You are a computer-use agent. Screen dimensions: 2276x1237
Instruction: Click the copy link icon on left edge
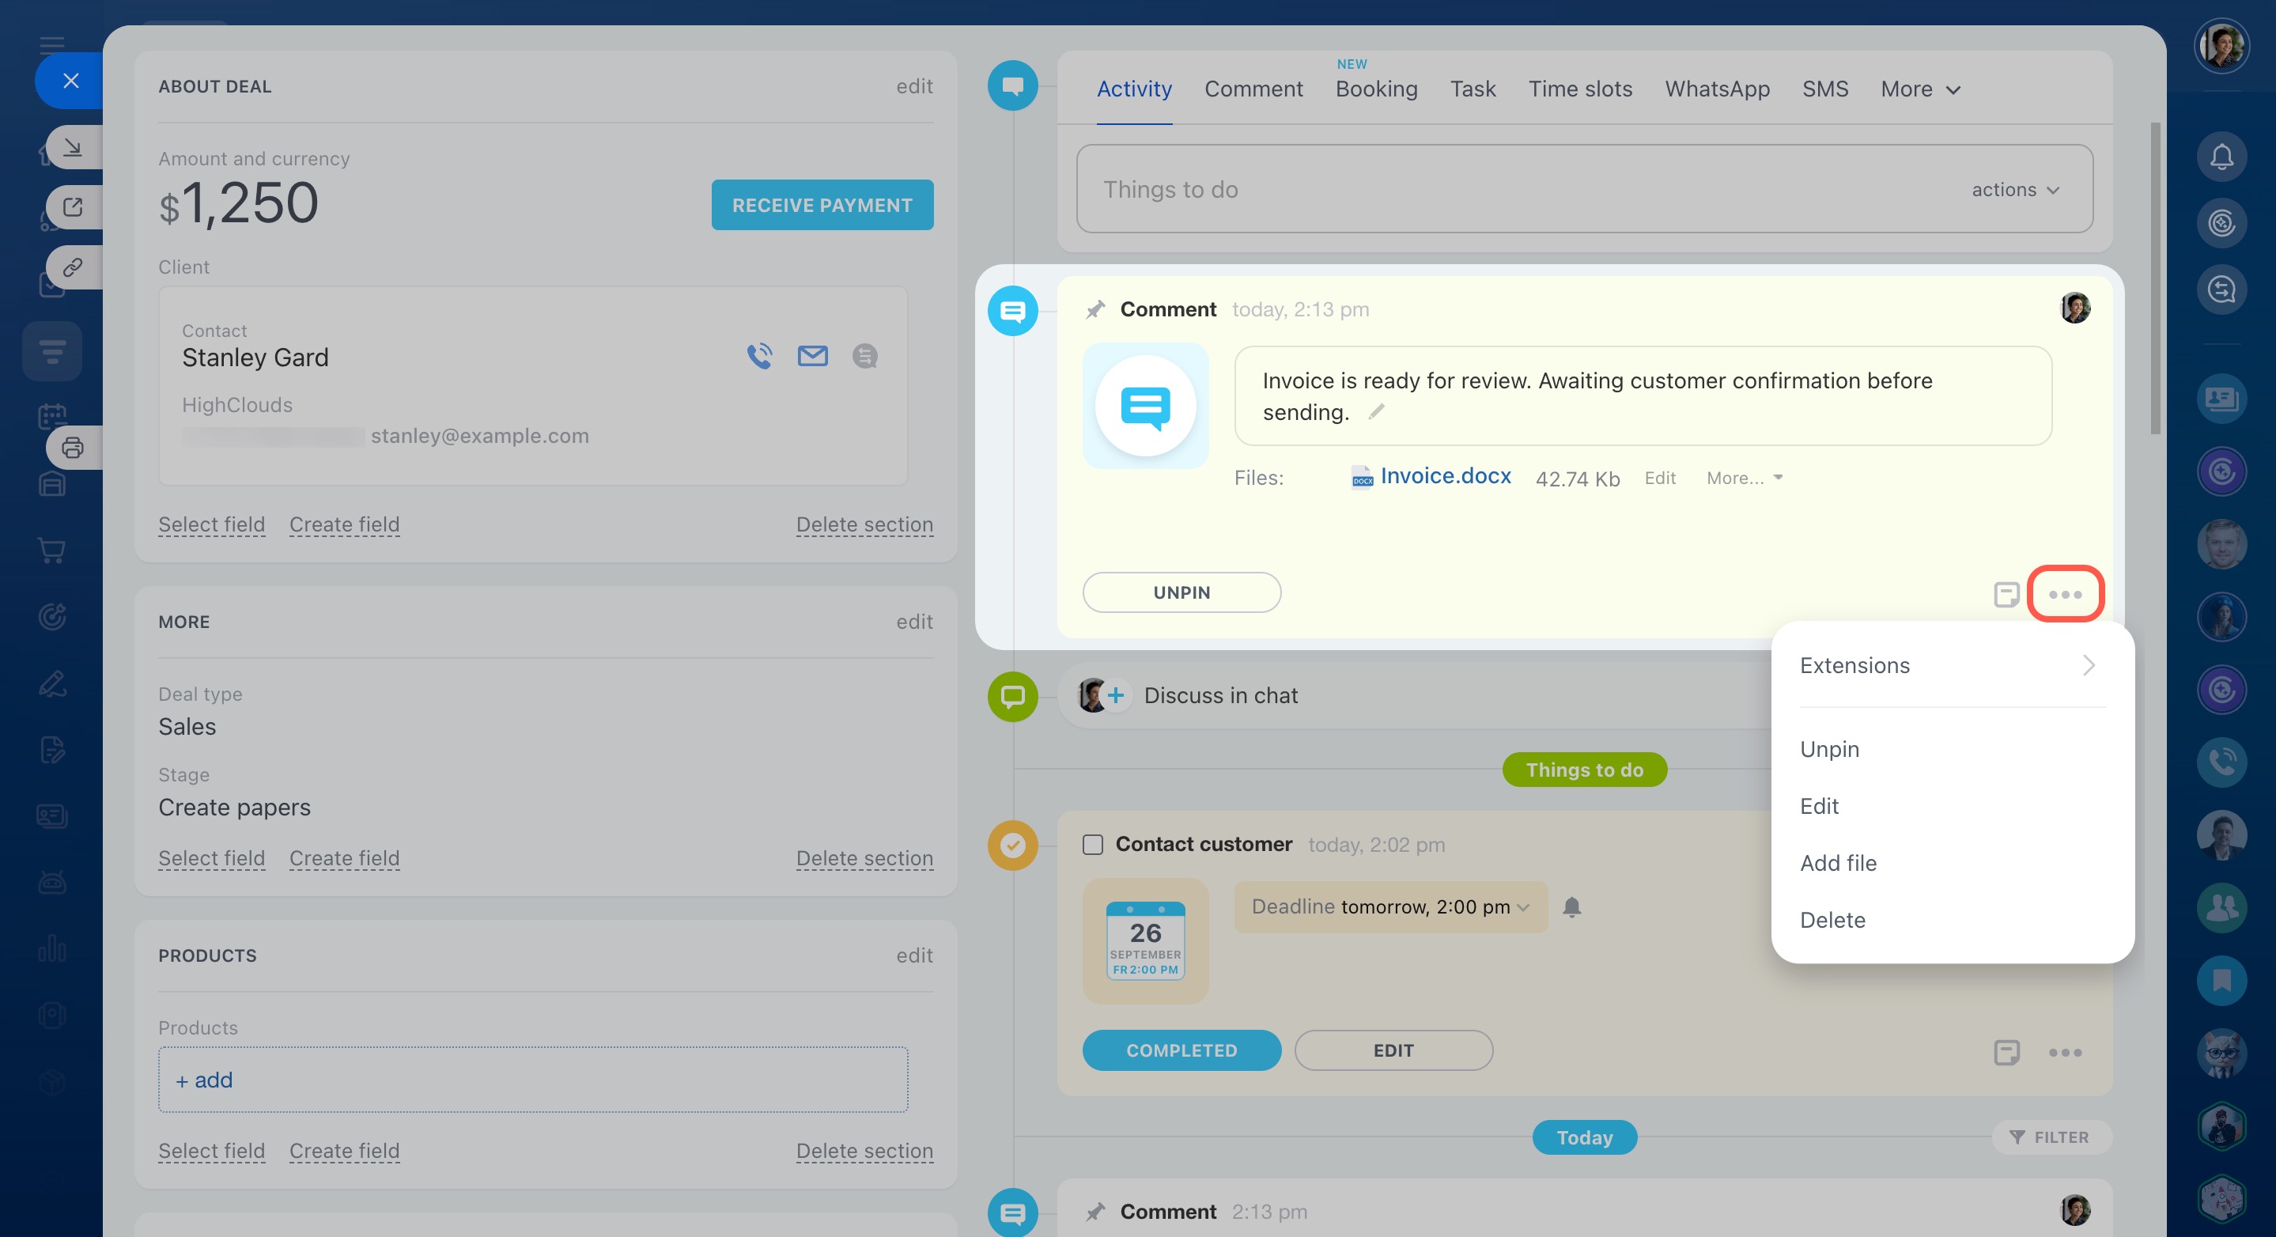(73, 267)
